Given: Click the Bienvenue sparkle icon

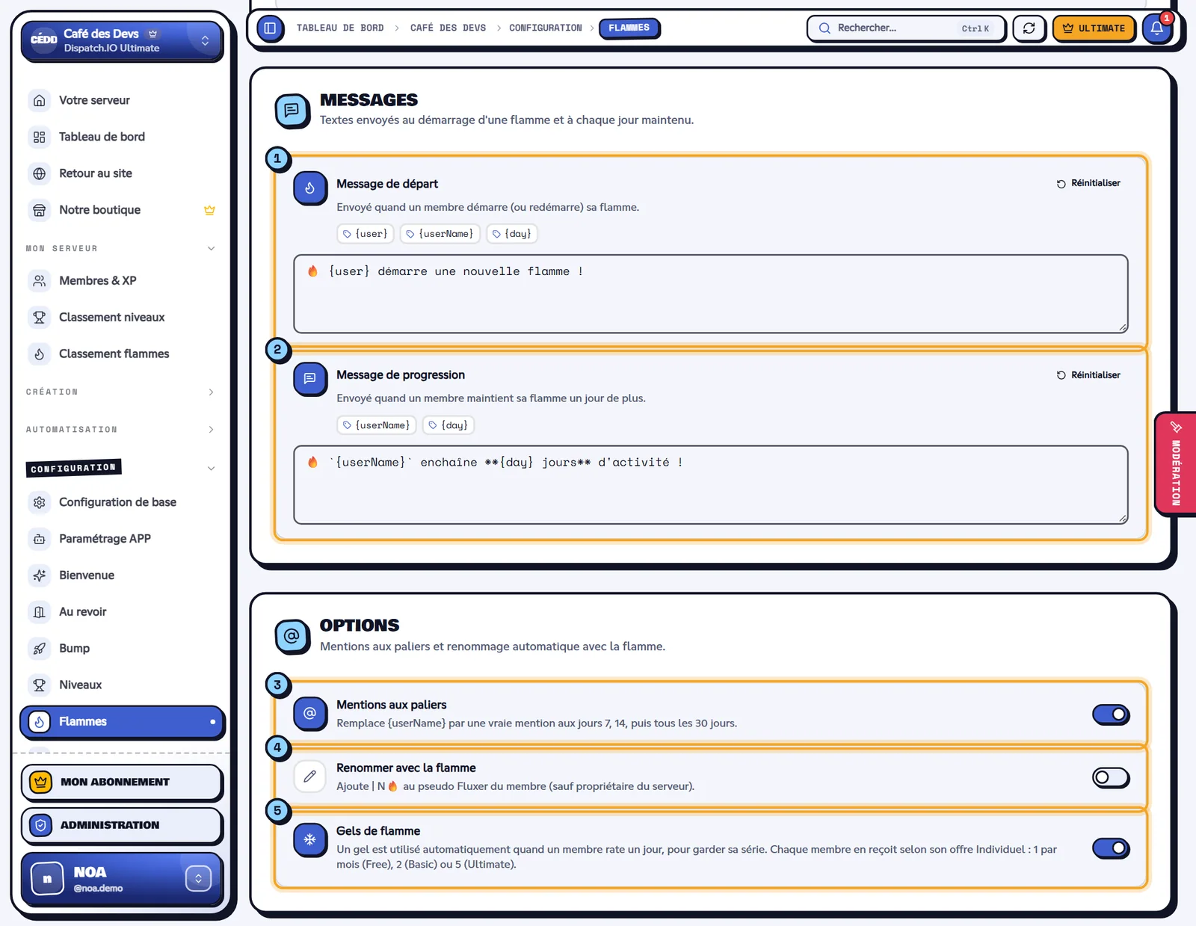Looking at the screenshot, I should [x=40, y=575].
